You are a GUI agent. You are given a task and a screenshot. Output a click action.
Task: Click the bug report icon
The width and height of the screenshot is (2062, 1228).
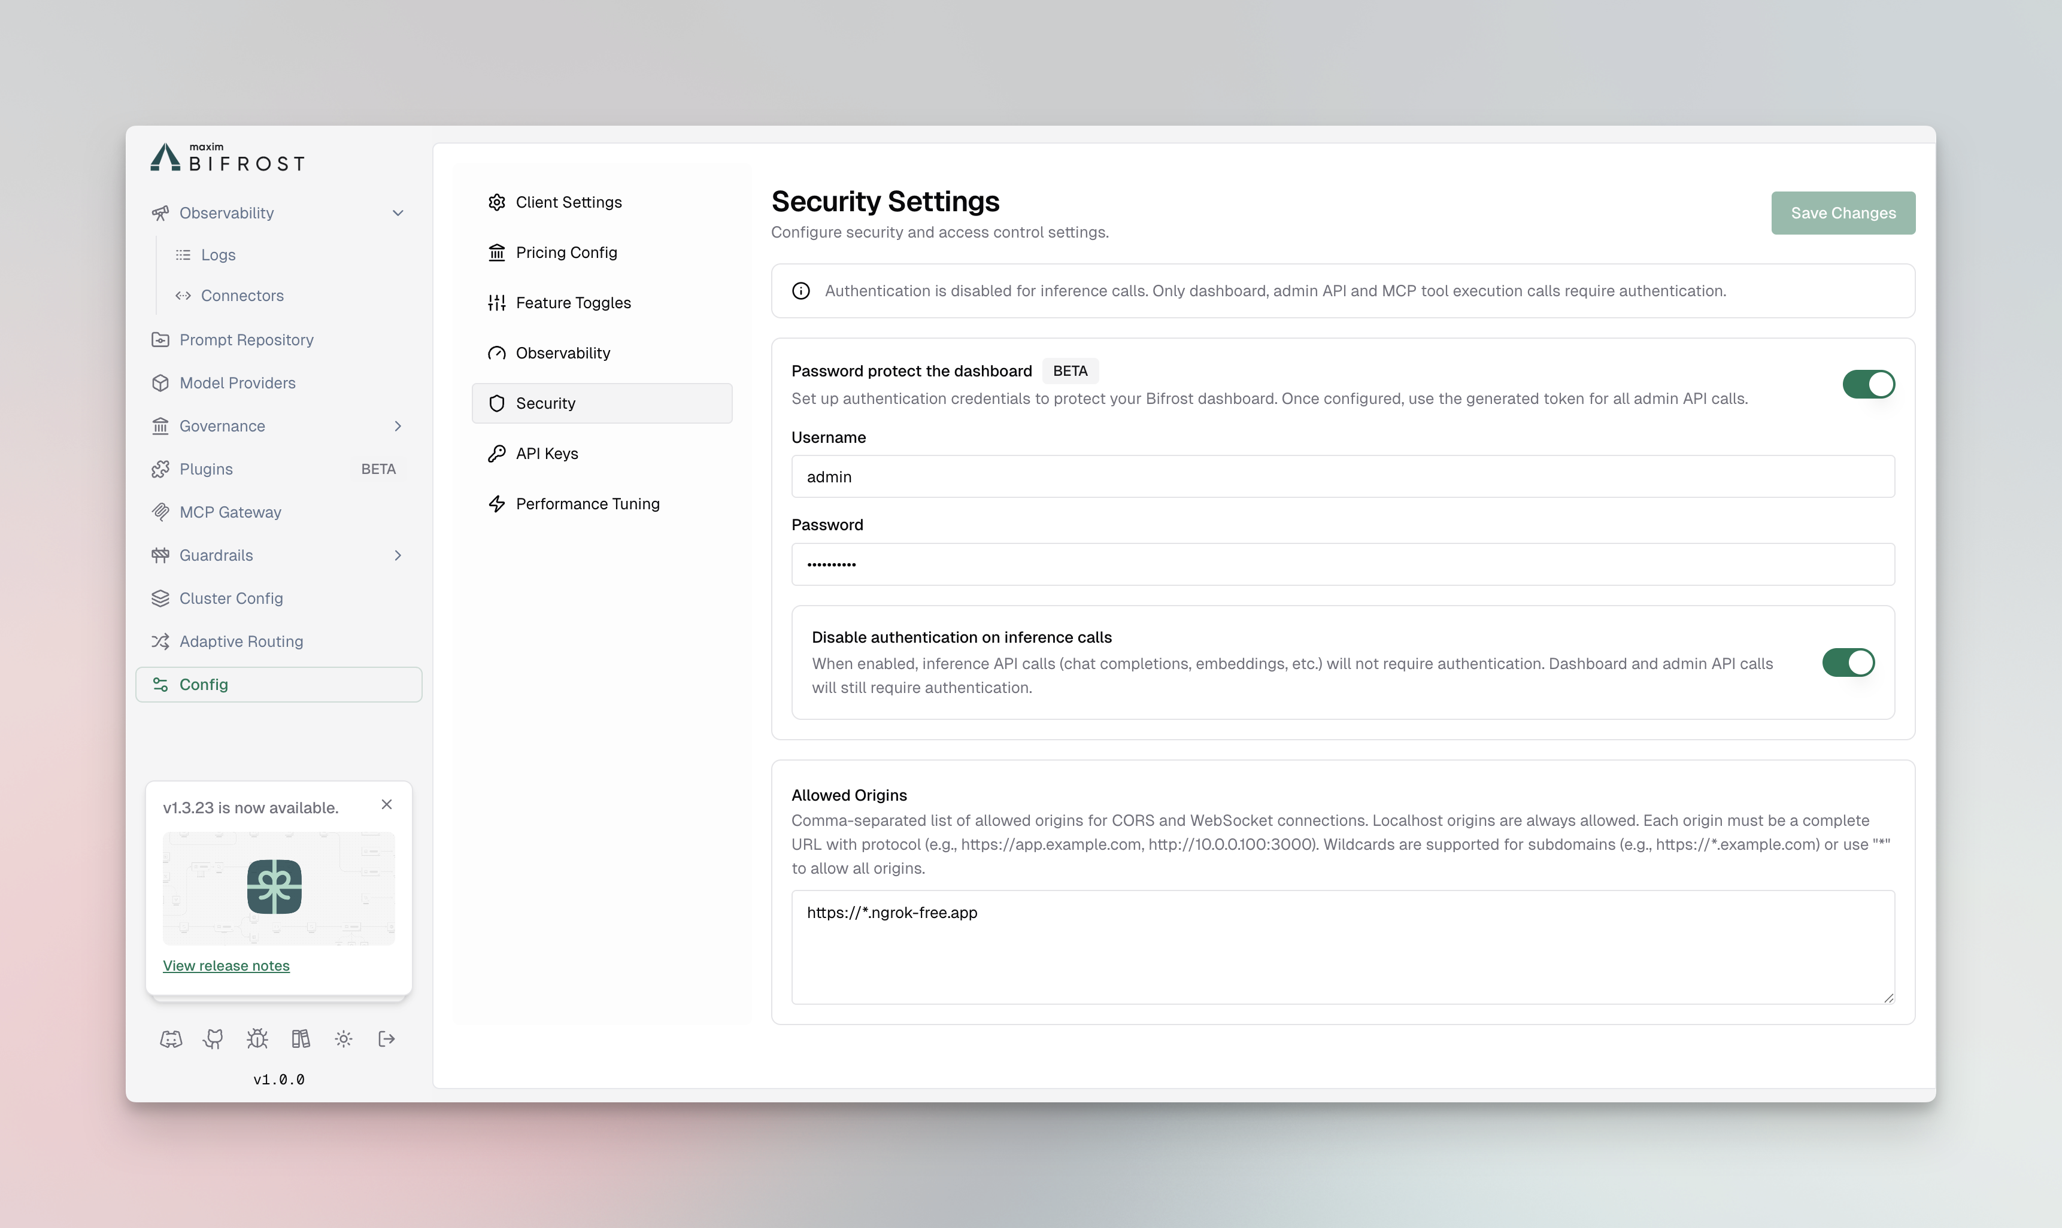[x=257, y=1038]
